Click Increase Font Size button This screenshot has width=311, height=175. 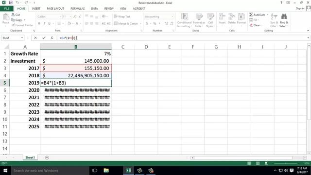[x=74, y=17]
